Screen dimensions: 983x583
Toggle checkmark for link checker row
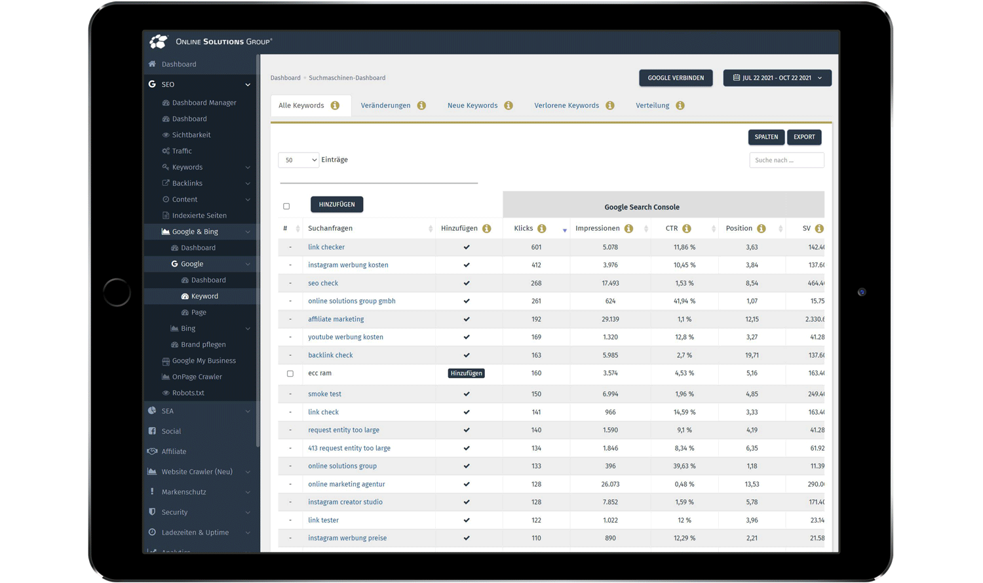pos(467,248)
